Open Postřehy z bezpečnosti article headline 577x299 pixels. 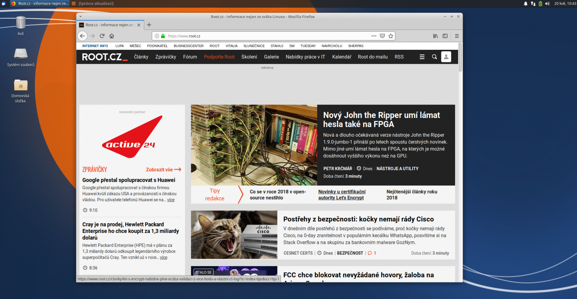click(x=358, y=219)
